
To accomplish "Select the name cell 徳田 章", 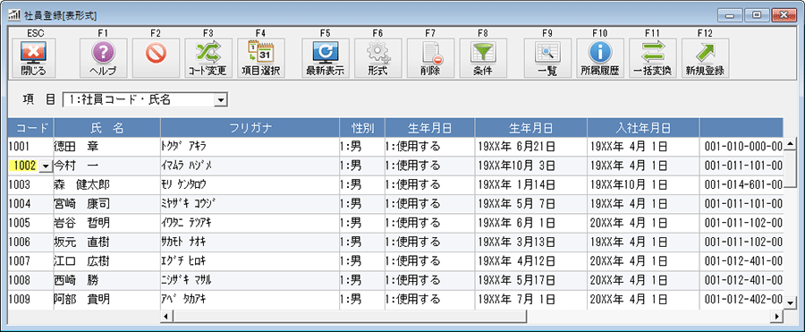I will click(106, 147).
